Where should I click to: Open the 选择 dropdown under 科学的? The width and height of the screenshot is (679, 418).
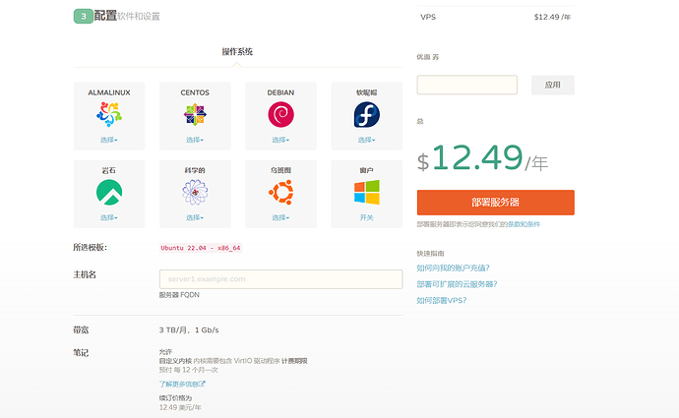pos(195,217)
